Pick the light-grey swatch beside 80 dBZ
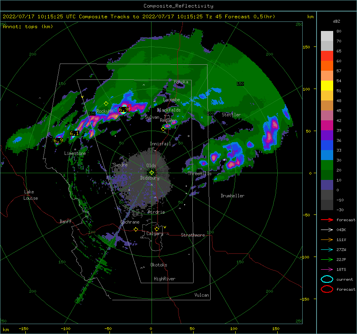This screenshot has height=334, width=357. pyautogui.click(x=327, y=36)
